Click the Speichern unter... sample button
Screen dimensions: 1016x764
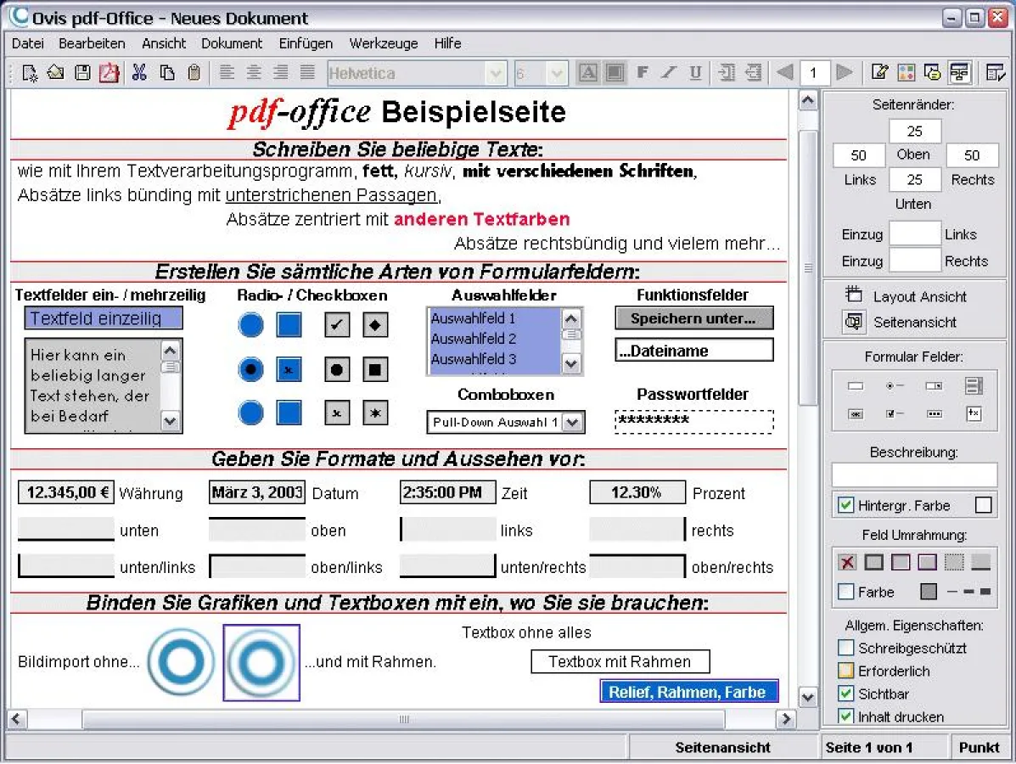pos(693,318)
